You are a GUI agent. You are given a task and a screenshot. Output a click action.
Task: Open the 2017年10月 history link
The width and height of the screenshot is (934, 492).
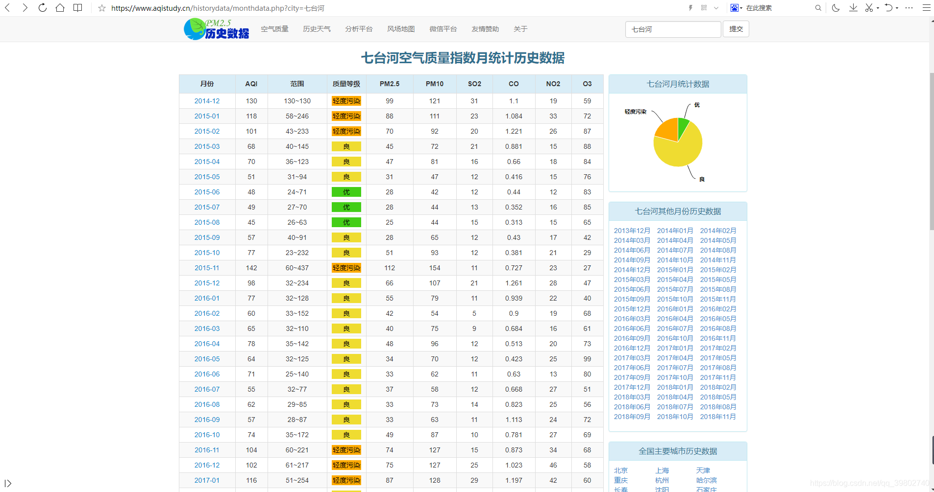pos(675,377)
